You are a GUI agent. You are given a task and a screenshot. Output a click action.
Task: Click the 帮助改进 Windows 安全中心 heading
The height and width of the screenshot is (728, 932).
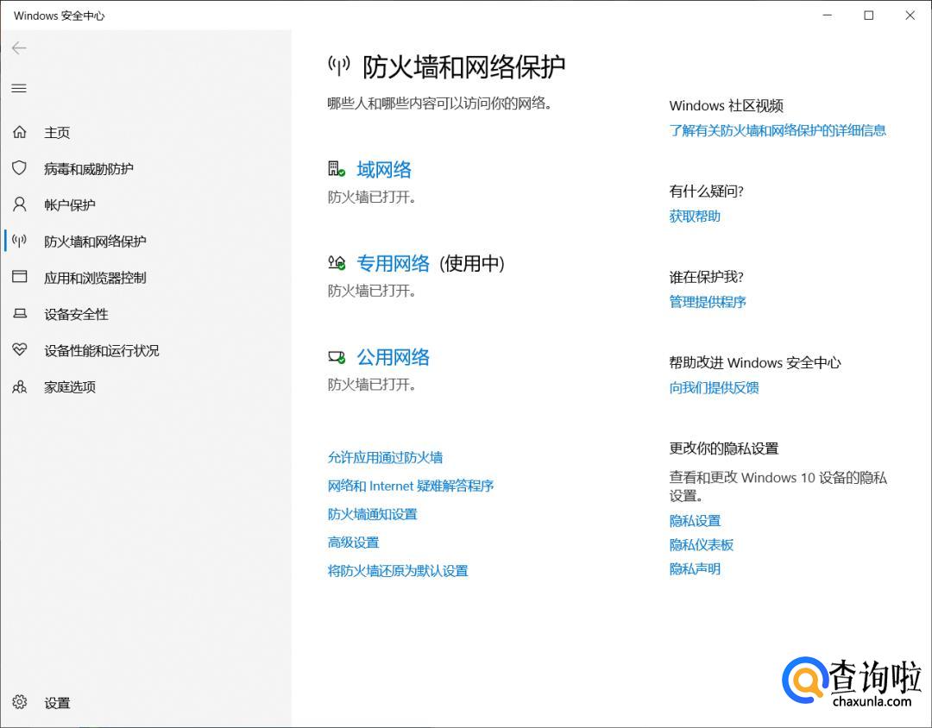click(755, 362)
